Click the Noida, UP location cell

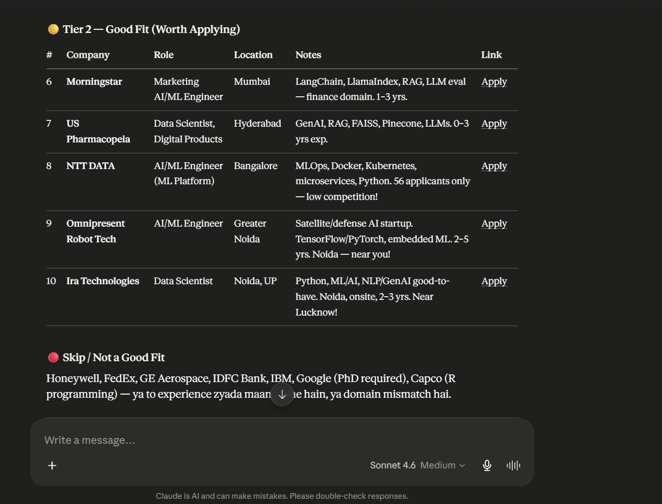(x=255, y=281)
